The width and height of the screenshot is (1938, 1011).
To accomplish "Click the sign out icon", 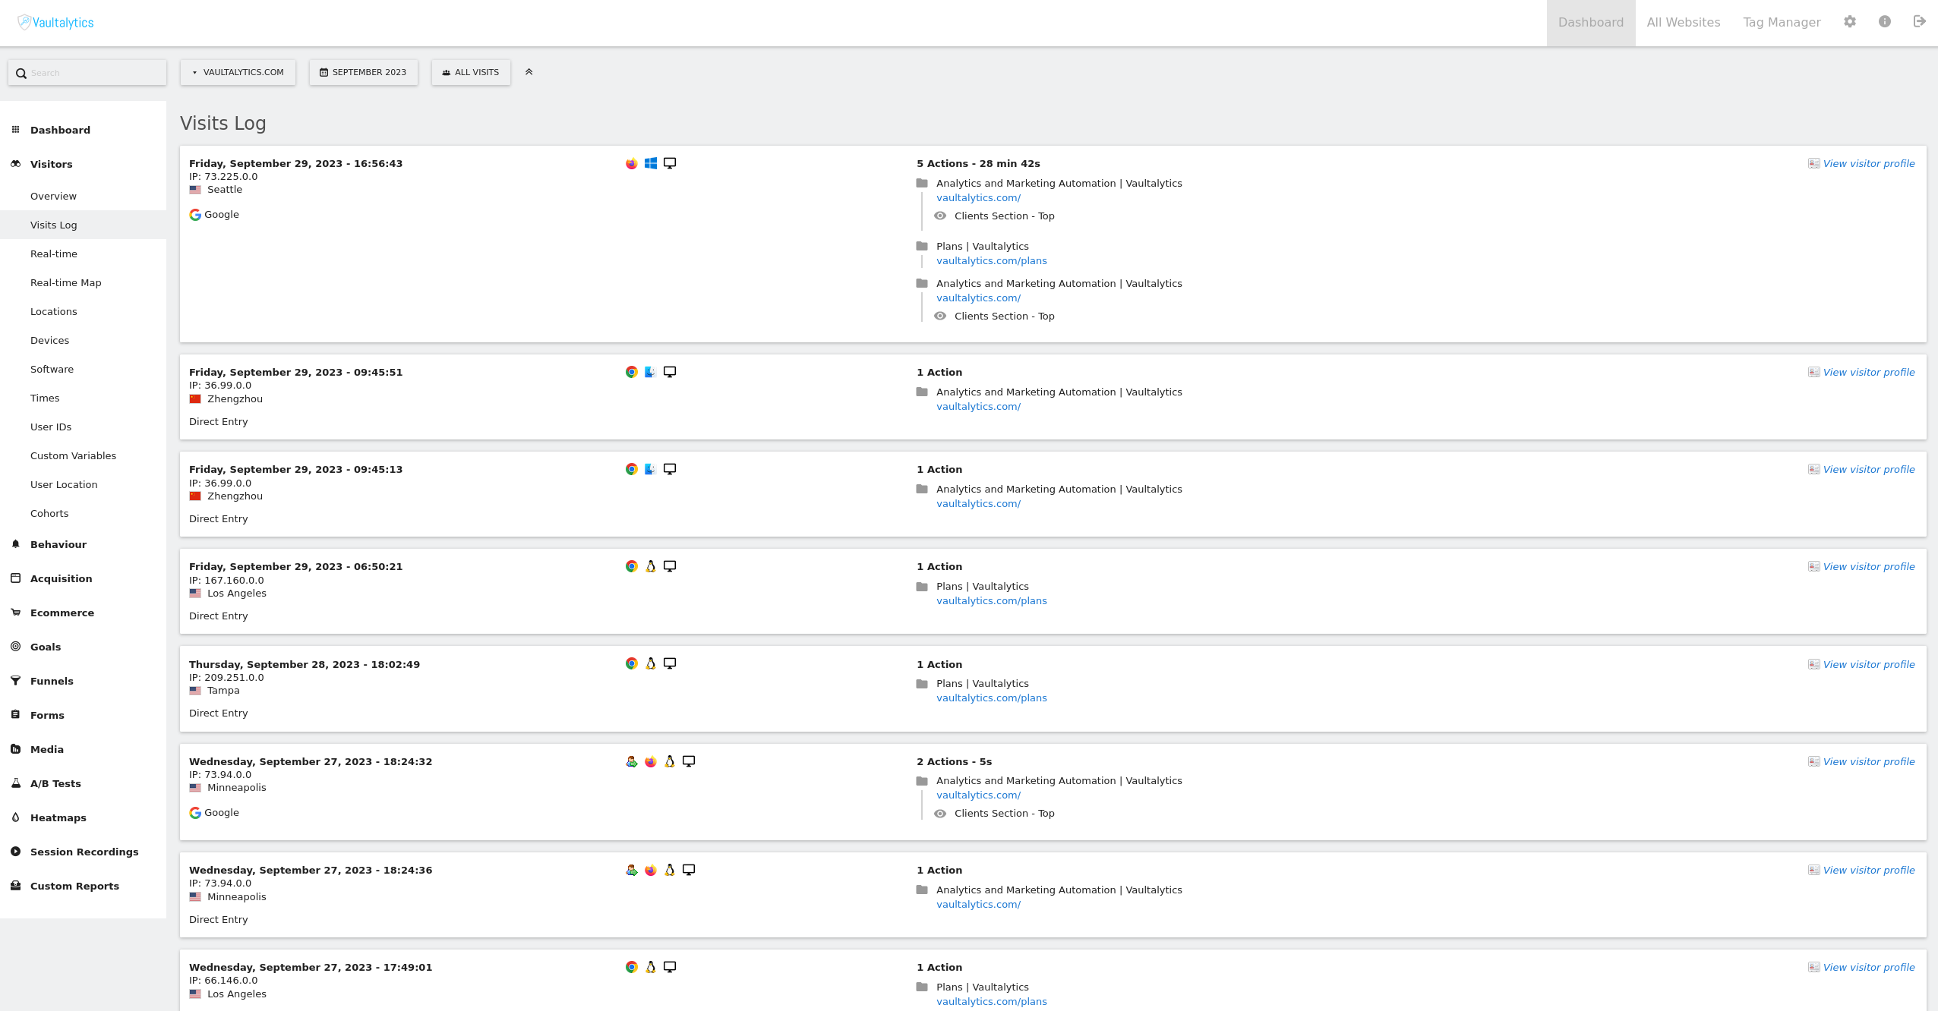I will point(1920,22).
